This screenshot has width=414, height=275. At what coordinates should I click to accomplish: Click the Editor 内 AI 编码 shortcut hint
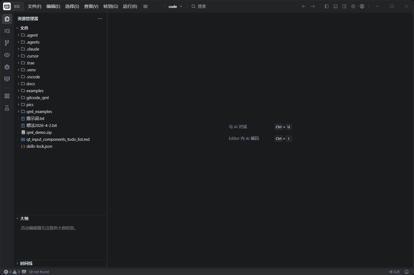(244, 138)
